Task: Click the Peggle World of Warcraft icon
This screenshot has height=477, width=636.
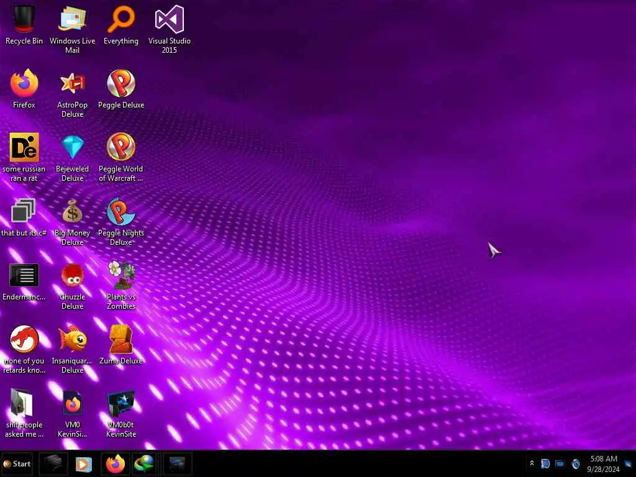Action: pos(121,157)
